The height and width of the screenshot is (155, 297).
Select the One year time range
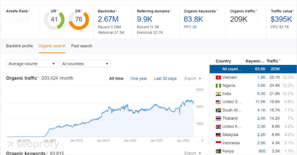[x=138, y=78]
